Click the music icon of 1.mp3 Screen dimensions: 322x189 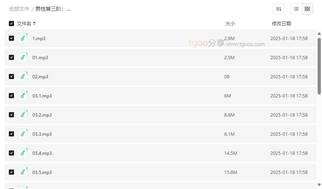(x=23, y=38)
